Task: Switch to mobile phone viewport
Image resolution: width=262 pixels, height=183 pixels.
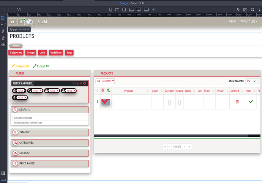Action: [110, 10]
